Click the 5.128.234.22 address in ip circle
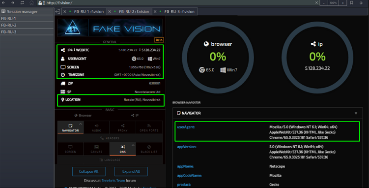This screenshot has height=188, width=369. (x=317, y=68)
